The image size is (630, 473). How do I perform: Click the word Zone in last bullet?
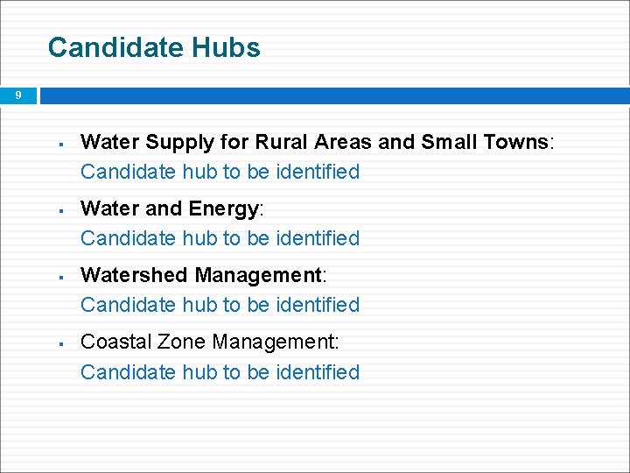coord(181,342)
